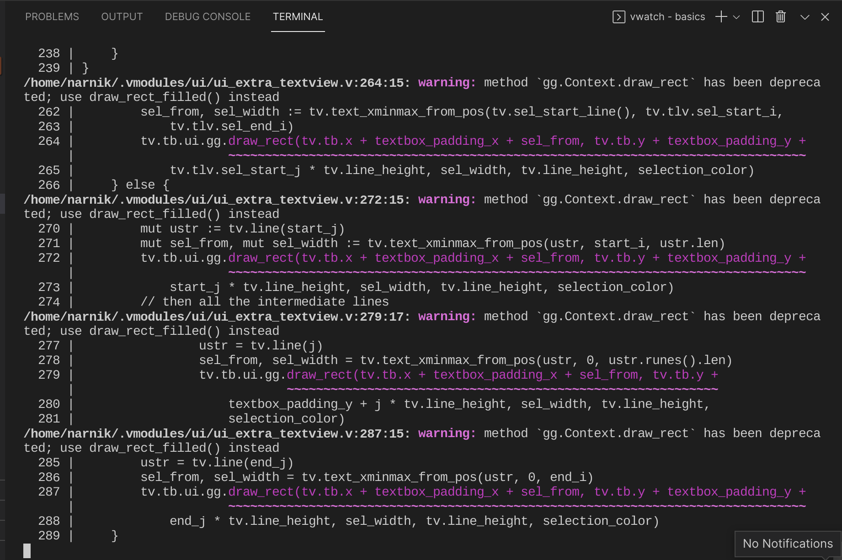
Task: Click the TERMINAL tab label
Action: pyautogui.click(x=298, y=16)
